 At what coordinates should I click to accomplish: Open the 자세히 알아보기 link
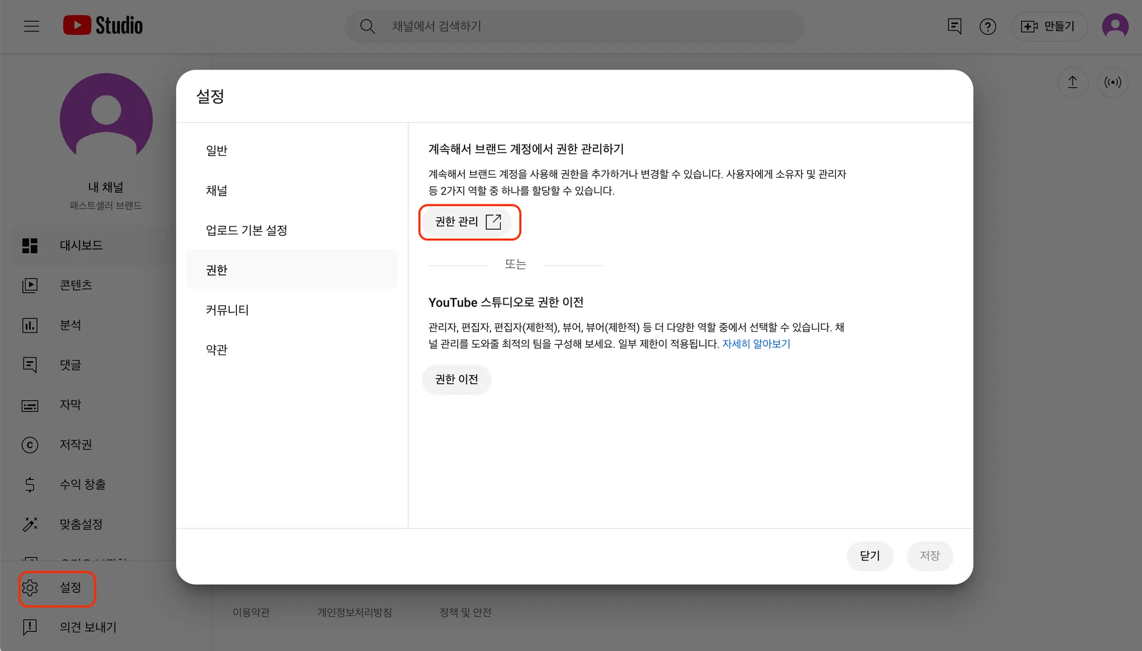(x=756, y=344)
